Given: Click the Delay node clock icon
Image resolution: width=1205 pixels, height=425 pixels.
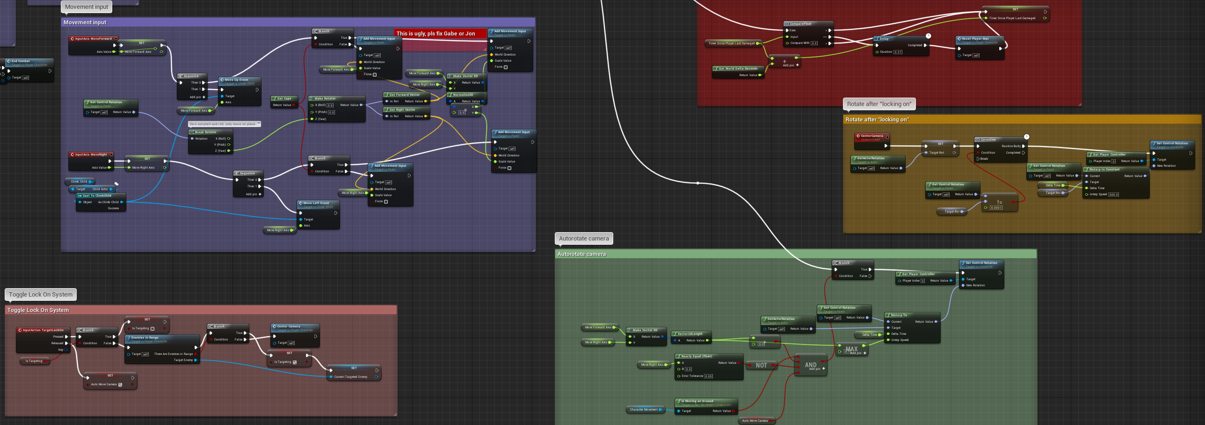Looking at the screenshot, I should point(929,36).
